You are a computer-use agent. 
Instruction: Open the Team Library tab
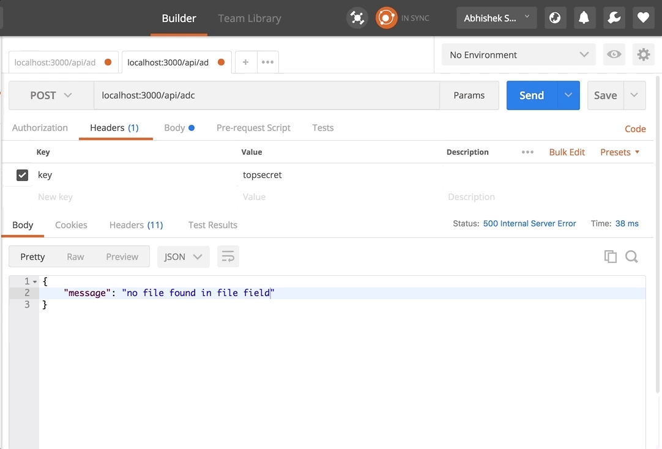[x=250, y=18]
